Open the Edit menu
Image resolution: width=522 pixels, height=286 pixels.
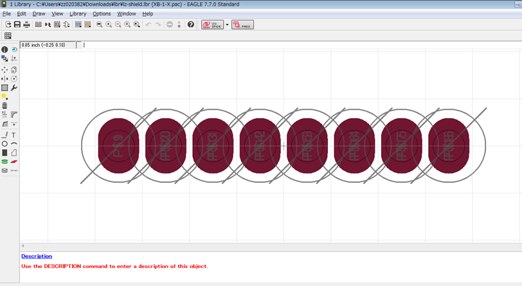(x=22, y=13)
